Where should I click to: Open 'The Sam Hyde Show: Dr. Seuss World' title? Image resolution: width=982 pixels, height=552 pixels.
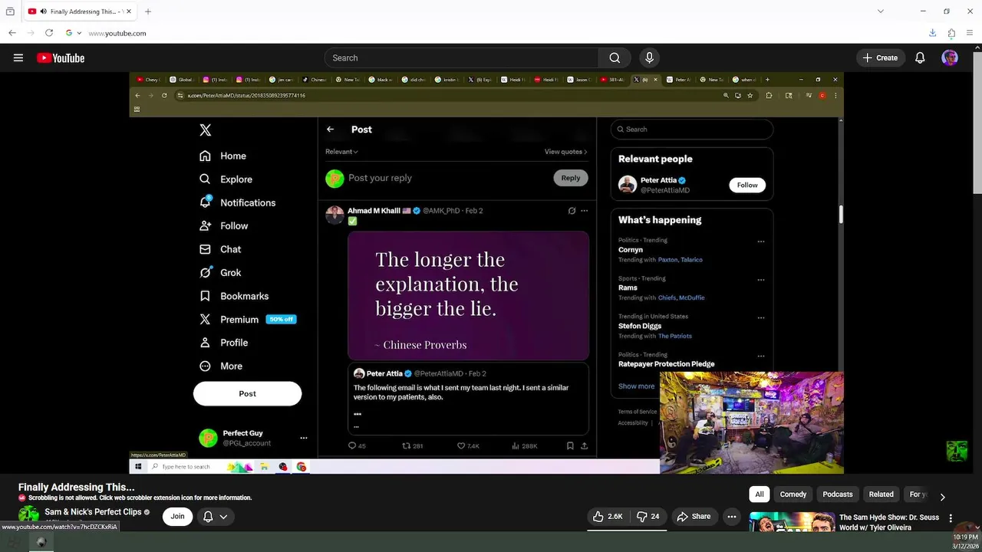pos(889,522)
